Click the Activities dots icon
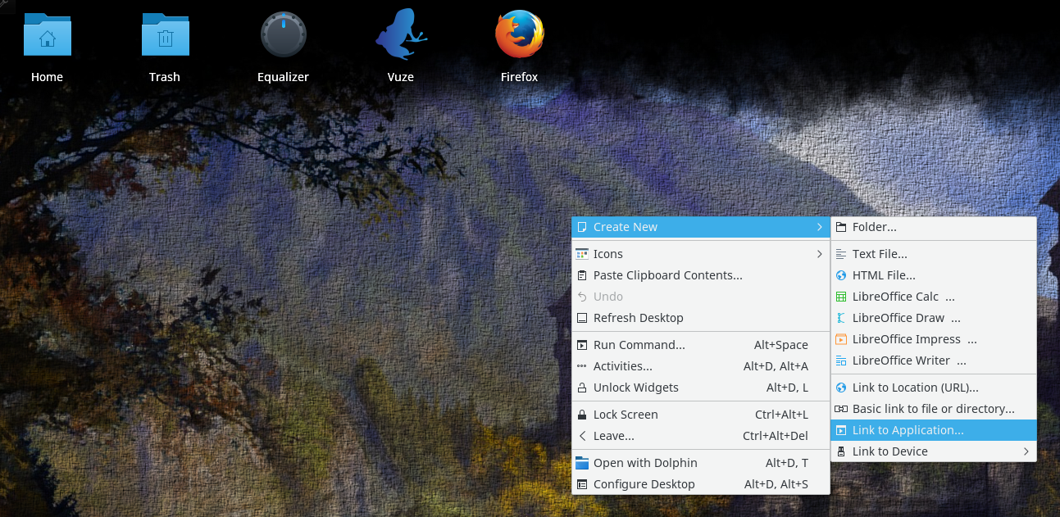The image size is (1060, 517). (x=582, y=366)
